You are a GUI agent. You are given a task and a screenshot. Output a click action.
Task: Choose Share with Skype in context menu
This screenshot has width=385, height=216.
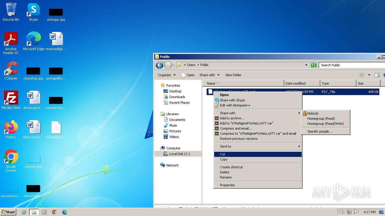tap(257, 100)
